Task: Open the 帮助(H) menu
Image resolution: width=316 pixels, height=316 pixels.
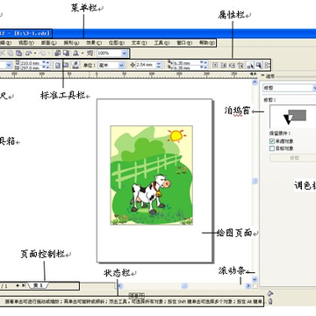Action: 207,43
